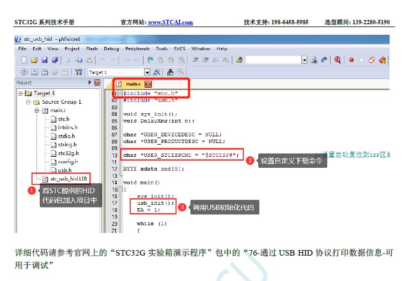Click the empty find text input field
The height and width of the screenshot is (281, 415).
[274, 60]
